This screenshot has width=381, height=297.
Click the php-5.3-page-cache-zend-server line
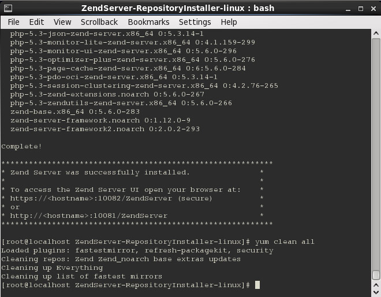tap(128, 68)
